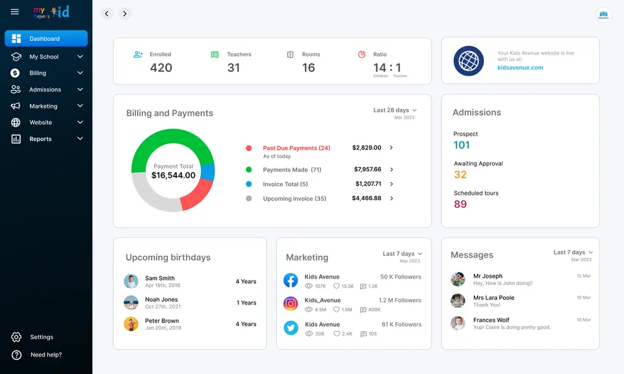Click the Facebook icon in Marketing
The width and height of the screenshot is (624, 374).
pyautogui.click(x=291, y=280)
